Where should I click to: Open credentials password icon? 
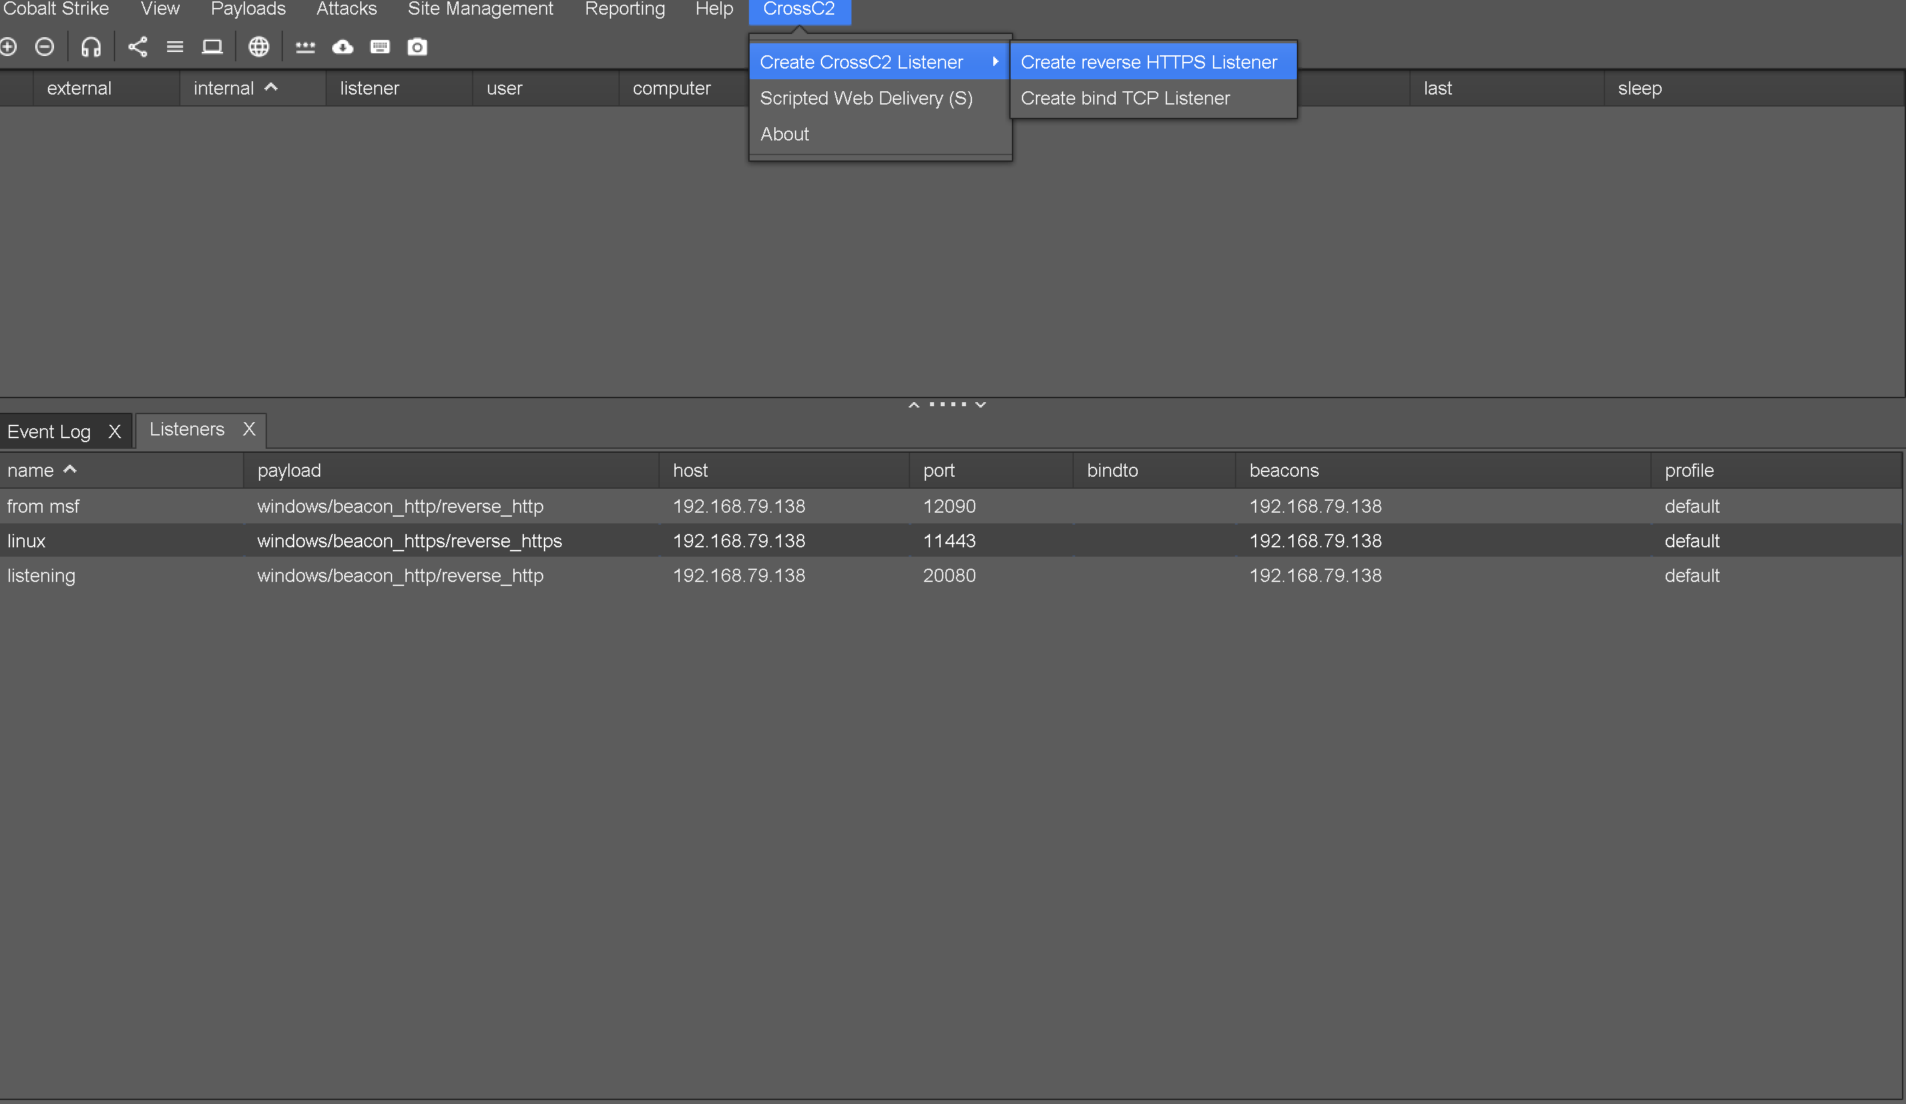(x=305, y=47)
